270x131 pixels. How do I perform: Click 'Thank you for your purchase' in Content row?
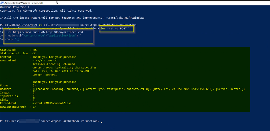click(54, 57)
